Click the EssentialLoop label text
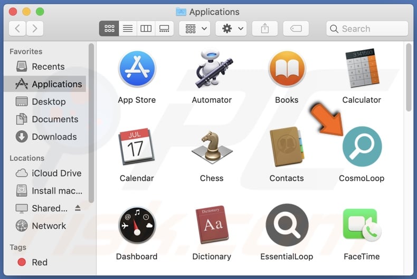The image size is (417, 279). click(x=287, y=256)
